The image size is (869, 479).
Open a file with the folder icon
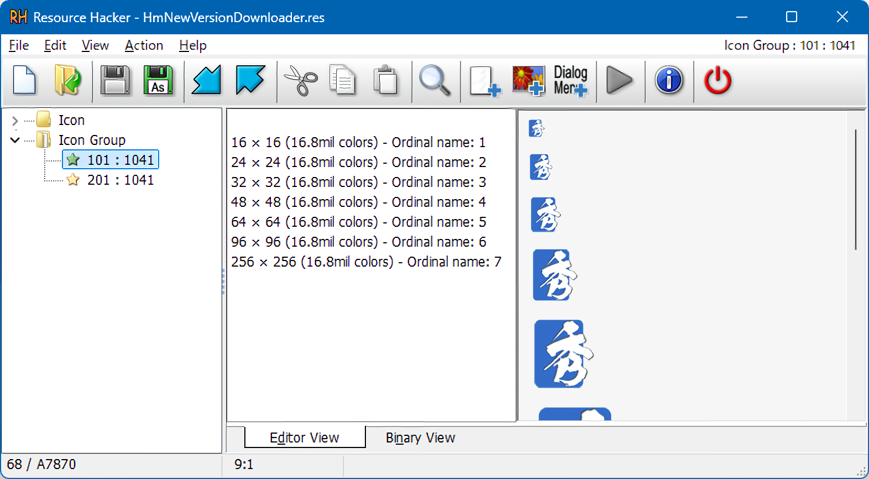tap(68, 81)
